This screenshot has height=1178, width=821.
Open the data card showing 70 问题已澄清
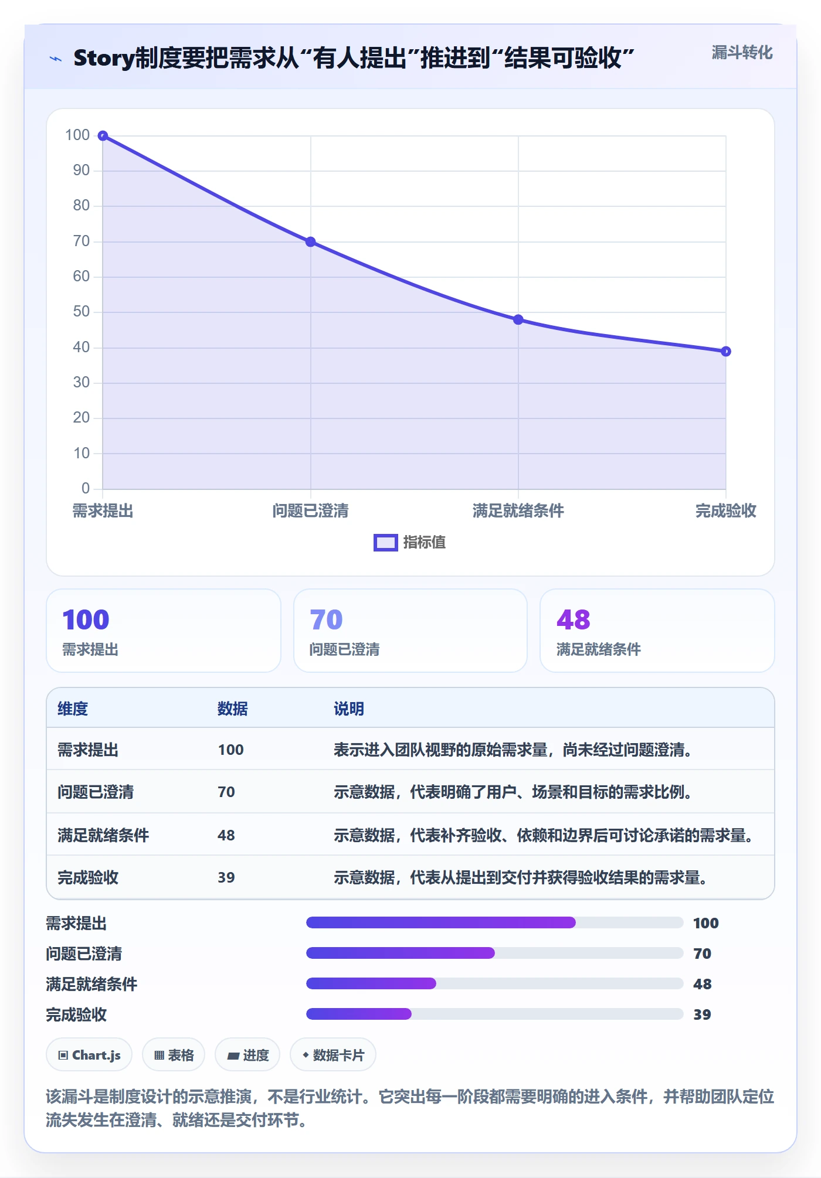click(410, 631)
